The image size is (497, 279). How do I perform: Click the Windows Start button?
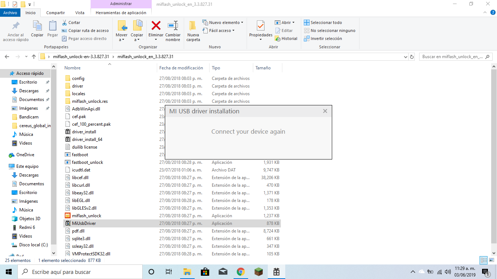9,272
